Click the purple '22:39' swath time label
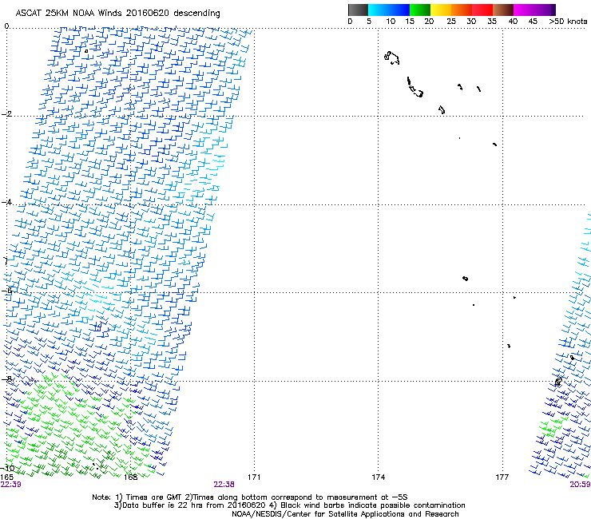Viewport: 591px width, 519px height. click(x=11, y=485)
